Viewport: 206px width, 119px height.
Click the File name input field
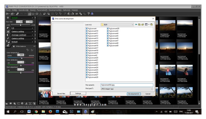click(x=127, y=85)
